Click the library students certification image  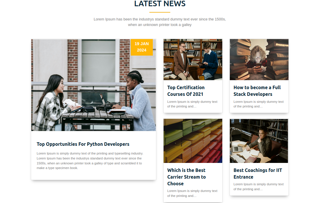(193, 60)
